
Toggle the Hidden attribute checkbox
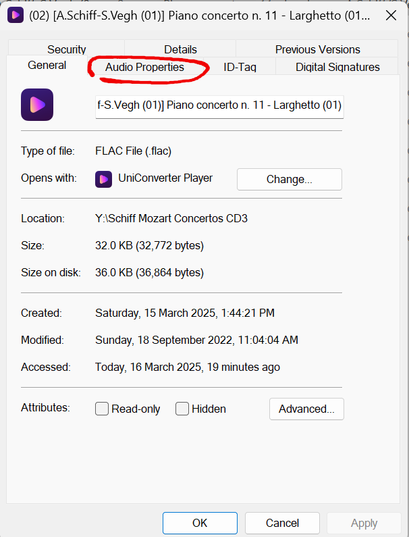click(x=182, y=409)
